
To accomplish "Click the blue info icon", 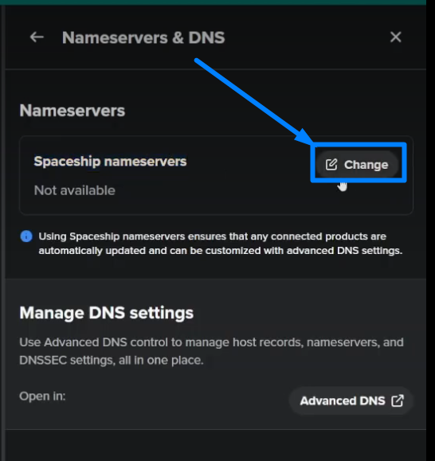I will pos(26,236).
